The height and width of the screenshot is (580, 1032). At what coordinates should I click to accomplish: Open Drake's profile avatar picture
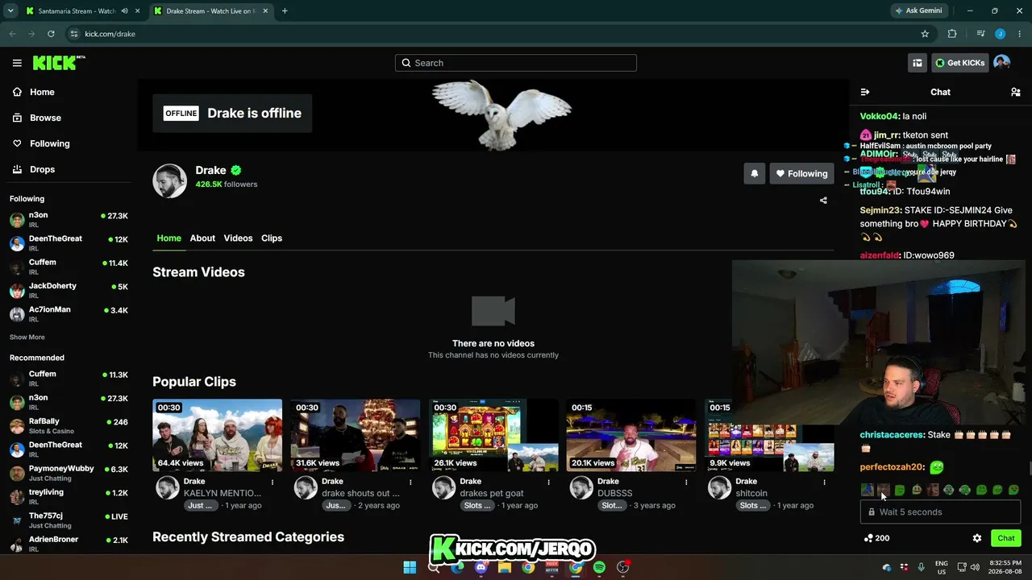(169, 180)
